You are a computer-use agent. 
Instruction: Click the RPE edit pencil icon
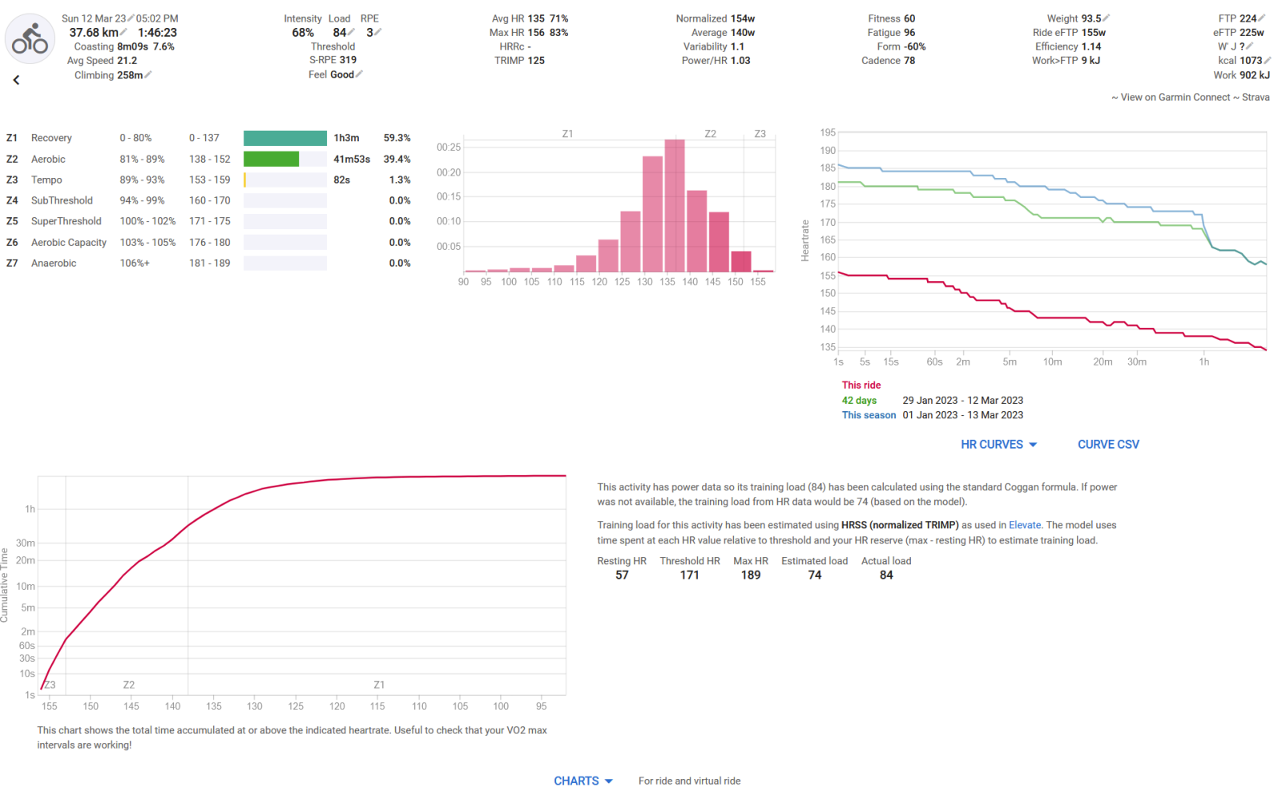378,33
